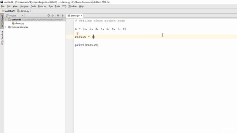Click the demo.py Python file icon in tree

(13, 23)
